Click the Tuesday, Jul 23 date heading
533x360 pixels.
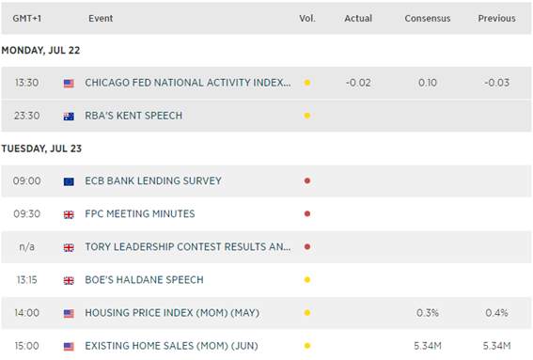(41, 149)
